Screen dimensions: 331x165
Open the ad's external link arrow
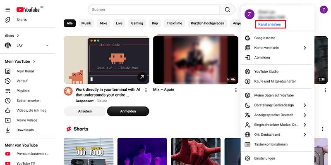[x=142, y=77]
